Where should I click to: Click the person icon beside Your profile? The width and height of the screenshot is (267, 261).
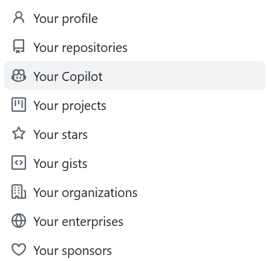click(19, 18)
